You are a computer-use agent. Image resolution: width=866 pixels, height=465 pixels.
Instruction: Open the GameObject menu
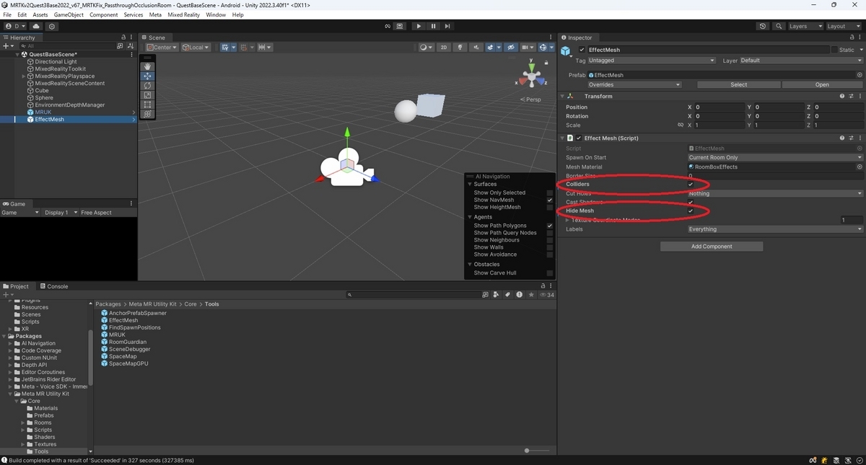(x=69, y=14)
